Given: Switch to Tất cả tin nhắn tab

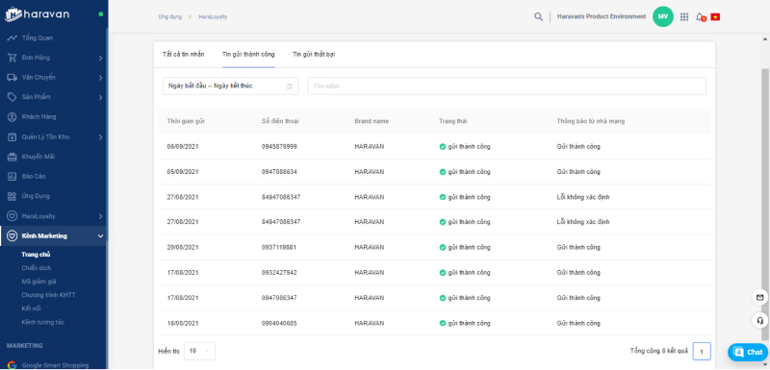Looking at the screenshot, I should (183, 55).
